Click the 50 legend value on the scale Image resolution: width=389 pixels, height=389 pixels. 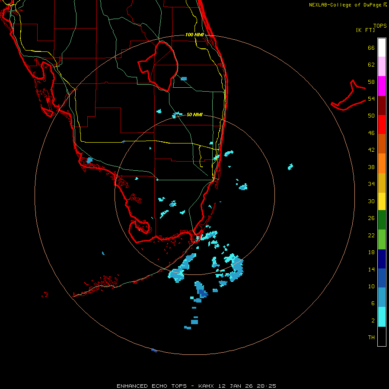click(x=371, y=116)
